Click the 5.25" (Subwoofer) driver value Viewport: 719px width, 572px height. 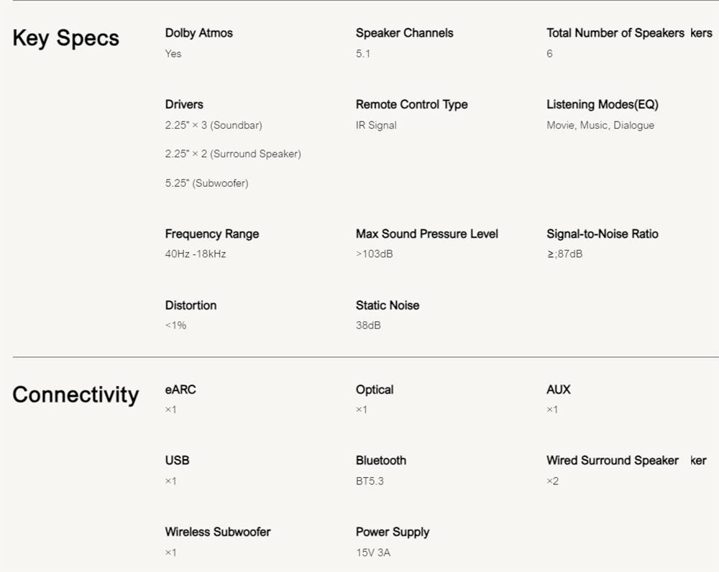click(206, 183)
